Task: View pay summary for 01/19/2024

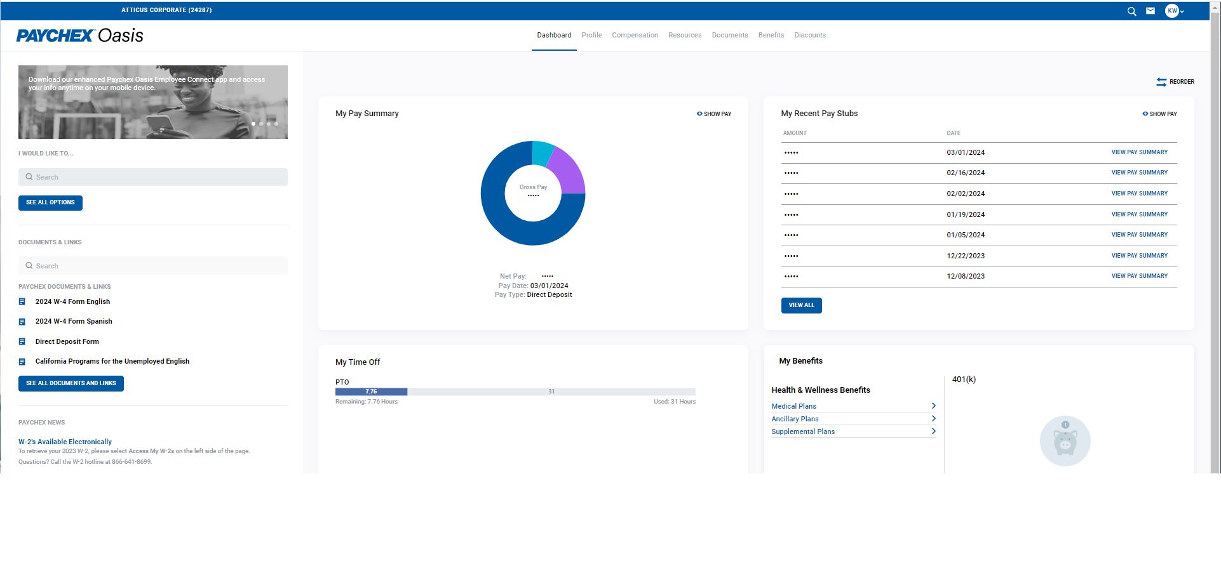Action: point(1140,214)
